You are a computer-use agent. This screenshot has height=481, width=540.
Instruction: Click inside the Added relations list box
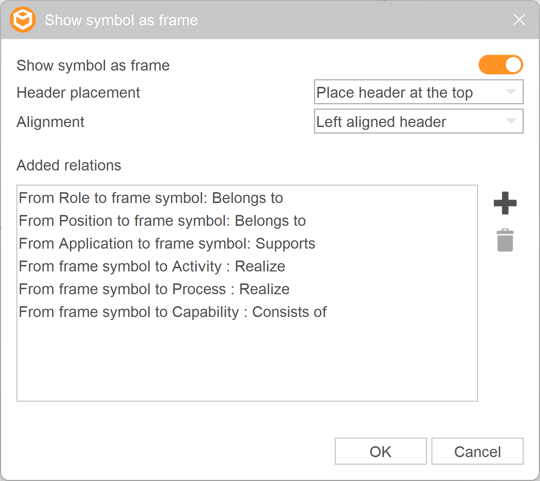tap(246, 362)
